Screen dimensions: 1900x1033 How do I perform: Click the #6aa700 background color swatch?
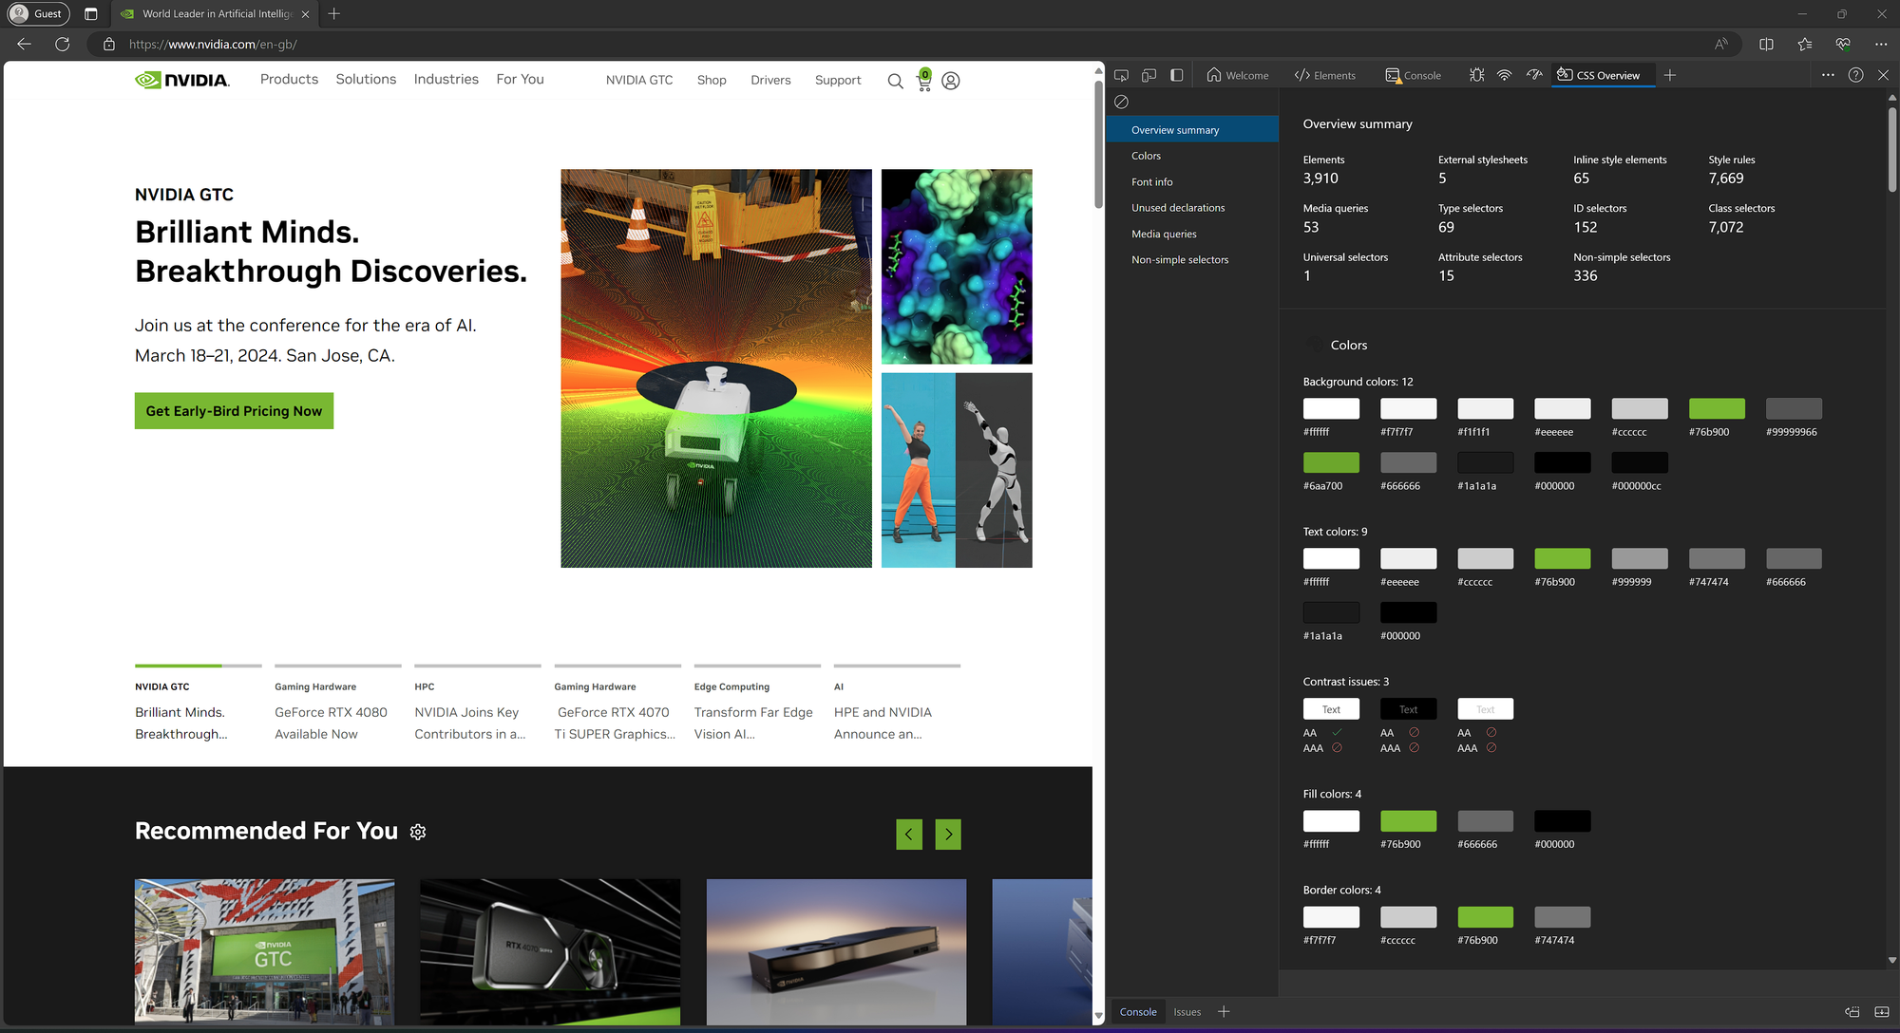tap(1331, 462)
